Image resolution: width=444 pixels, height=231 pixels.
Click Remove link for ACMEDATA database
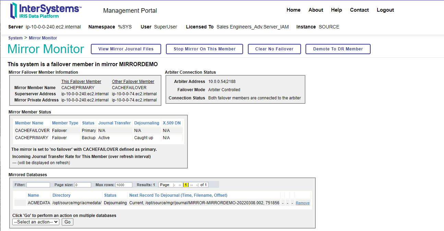[x=302, y=203]
